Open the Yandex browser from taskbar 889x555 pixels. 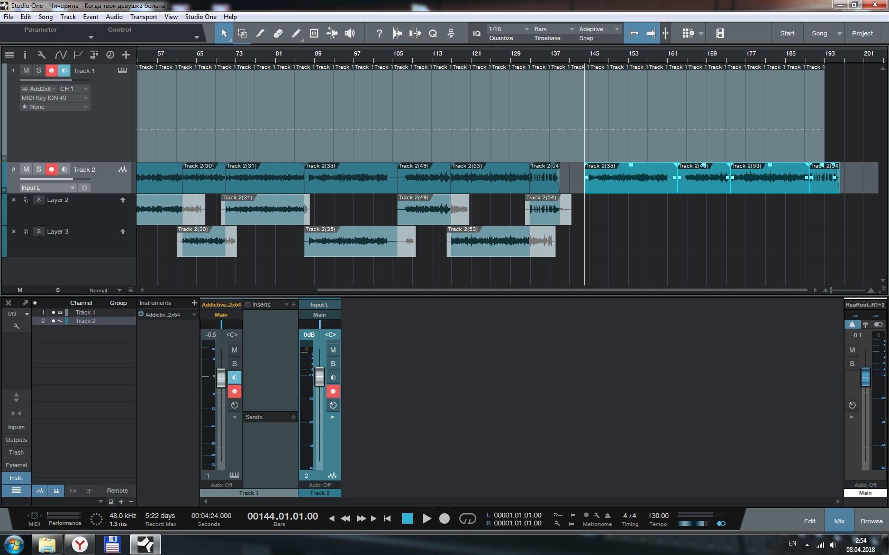[x=80, y=544]
